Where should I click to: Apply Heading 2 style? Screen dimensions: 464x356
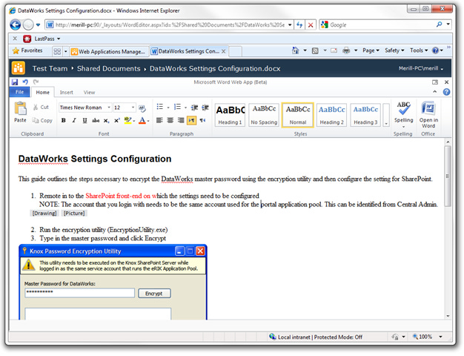pyautogui.click(x=331, y=115)
